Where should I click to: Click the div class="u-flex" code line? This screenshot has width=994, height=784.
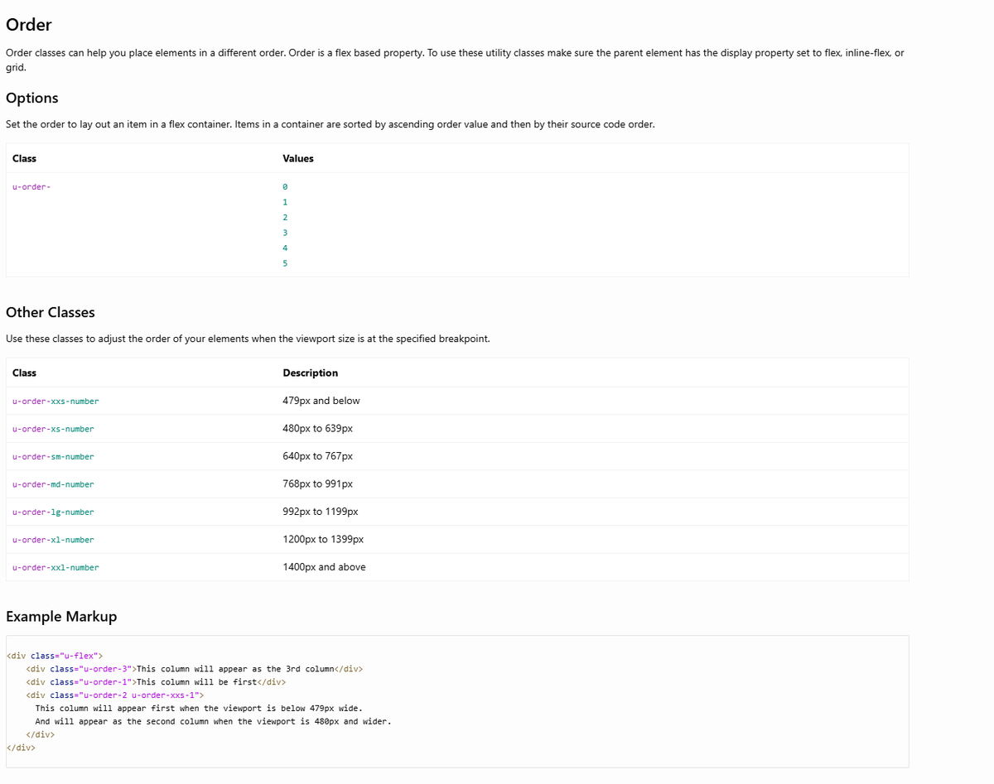pyautogui.click(x=54, y=656)
